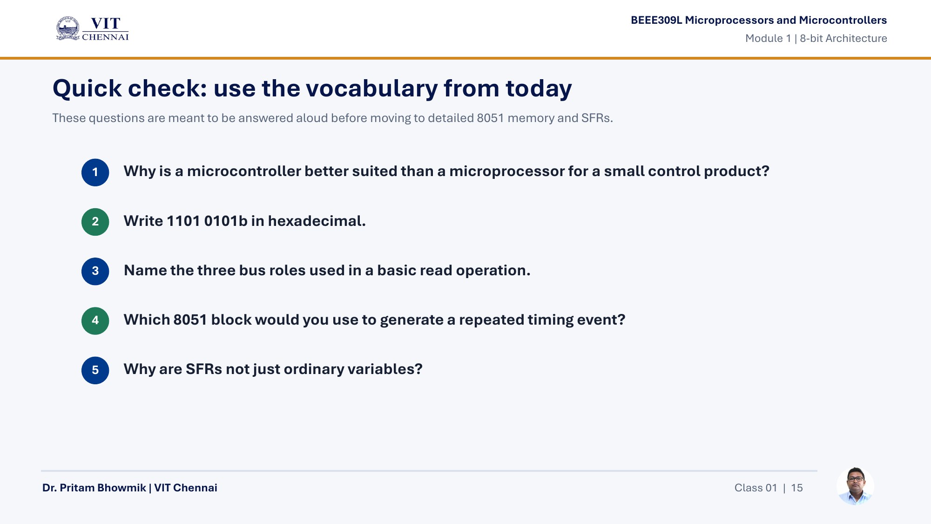This screenshot has height=524, width=931.
Task: Click the 'Dr. Pritam Bhowmik | VIT Chennai' footer
Action: tap(130, 488)
